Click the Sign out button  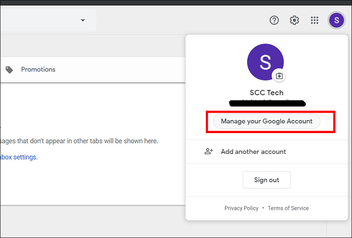click(x=266, y=180)
